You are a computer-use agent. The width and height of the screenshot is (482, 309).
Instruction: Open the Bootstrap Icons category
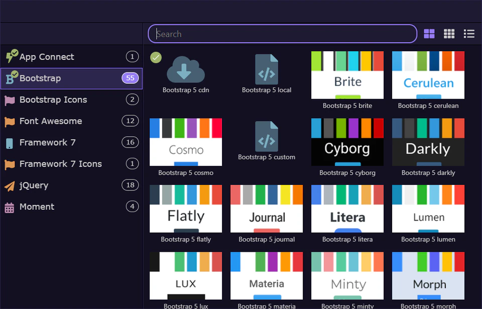pos(71,99)
